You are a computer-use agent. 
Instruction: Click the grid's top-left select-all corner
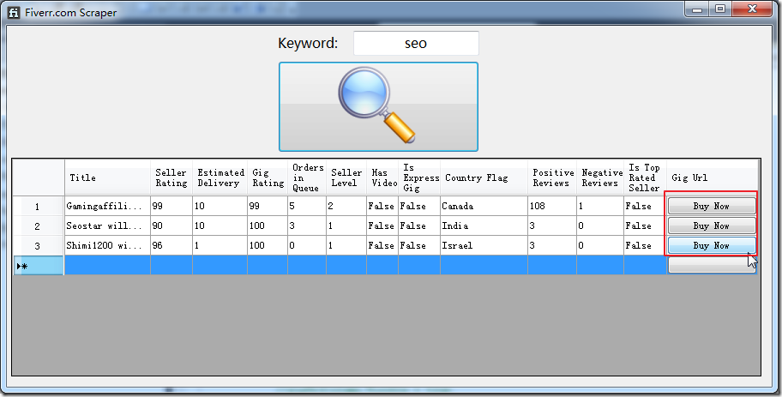pyautogui.click(x=39, y=177)
